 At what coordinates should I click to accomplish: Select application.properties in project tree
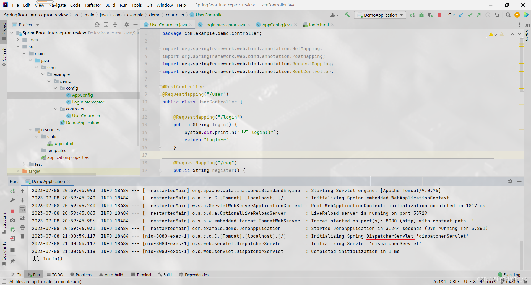(68, 157)
